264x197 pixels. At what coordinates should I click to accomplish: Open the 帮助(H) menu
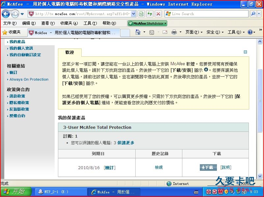(109, 23)
